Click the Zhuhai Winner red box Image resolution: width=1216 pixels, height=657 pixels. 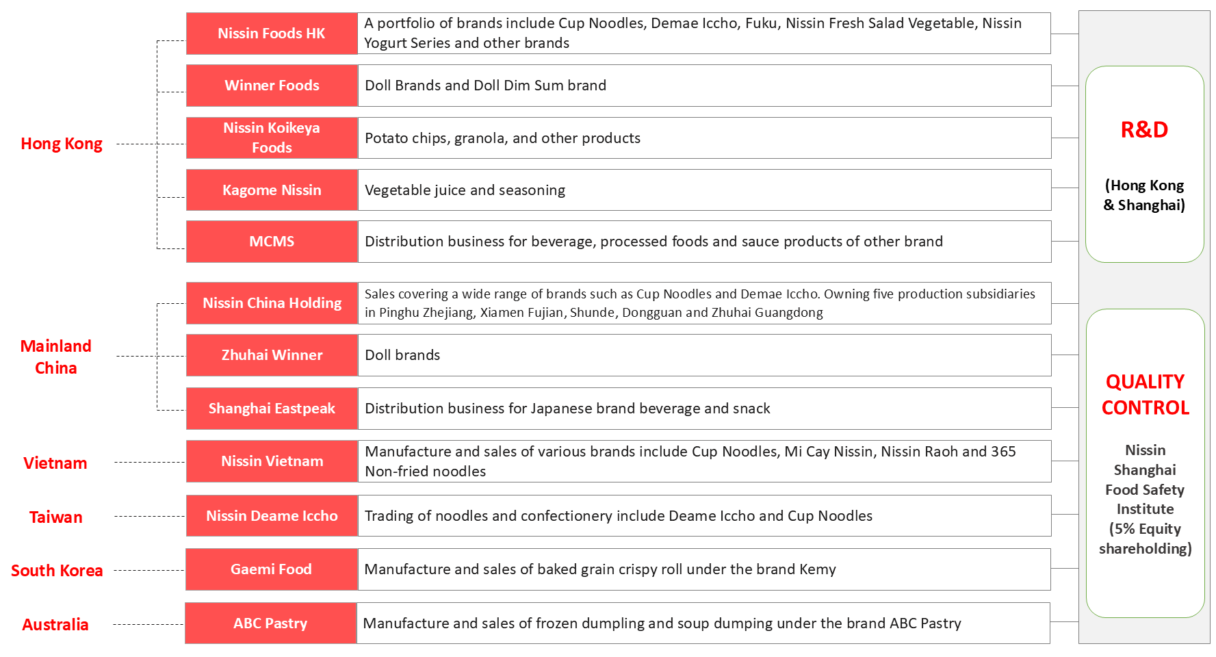pos(272,355)
